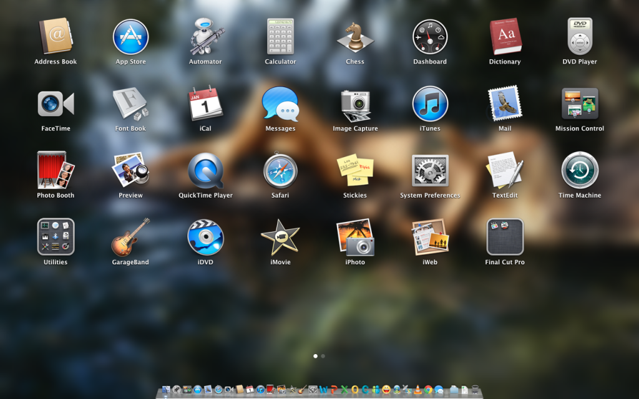The width and height of the screenshot is (639, 399).
Task: Launch iTunes from the Launchpad grid
Action: (x=430, y=103)
